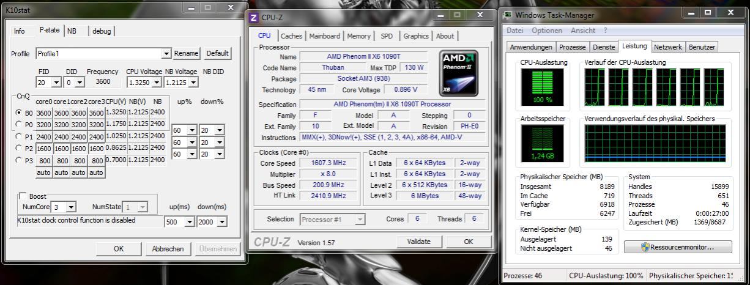
Task: Open the Ressourcenmonitor
Action: pyautogui.click(x=678, y=247)
